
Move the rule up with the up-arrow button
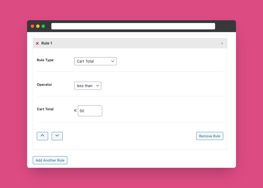pos(42,136)
